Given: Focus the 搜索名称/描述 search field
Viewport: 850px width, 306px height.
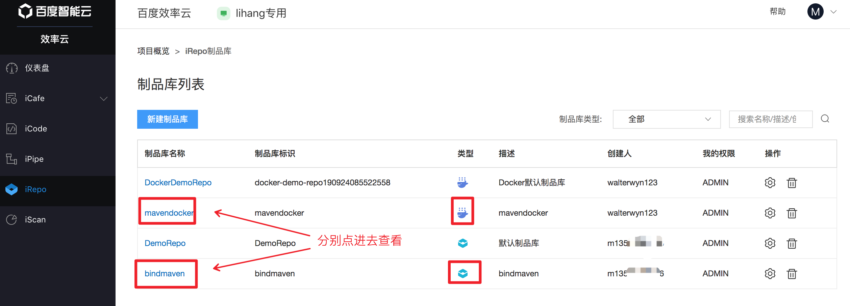Looking at the screenshot, I should pyautogui.click(x=771, y=119).
